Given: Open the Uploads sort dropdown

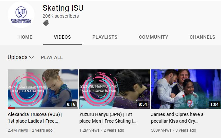Looking at the screenshot, I should coord(21,57).
